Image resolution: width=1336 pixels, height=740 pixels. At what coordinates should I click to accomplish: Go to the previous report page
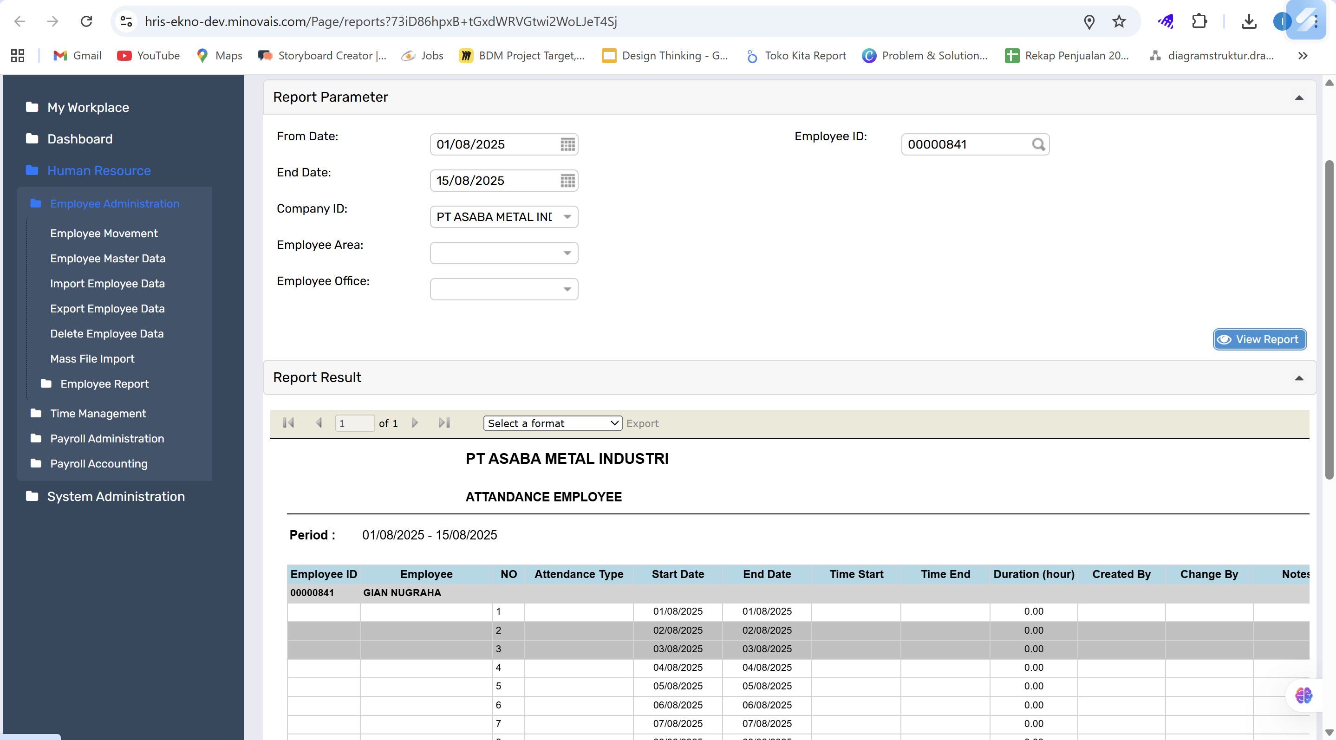coord(319,422)
